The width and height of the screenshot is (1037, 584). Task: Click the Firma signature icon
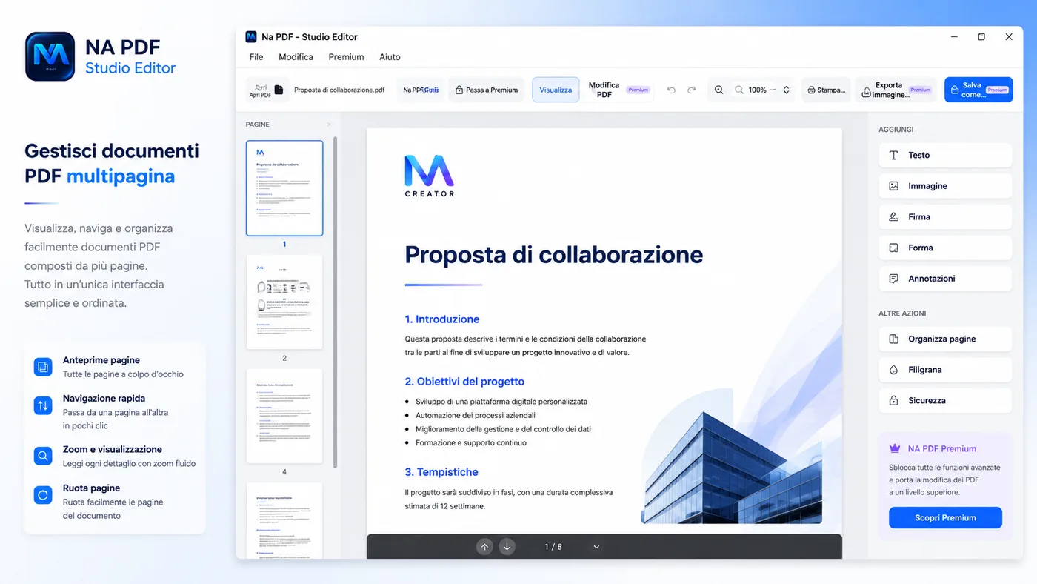click(x=893, y=217)
